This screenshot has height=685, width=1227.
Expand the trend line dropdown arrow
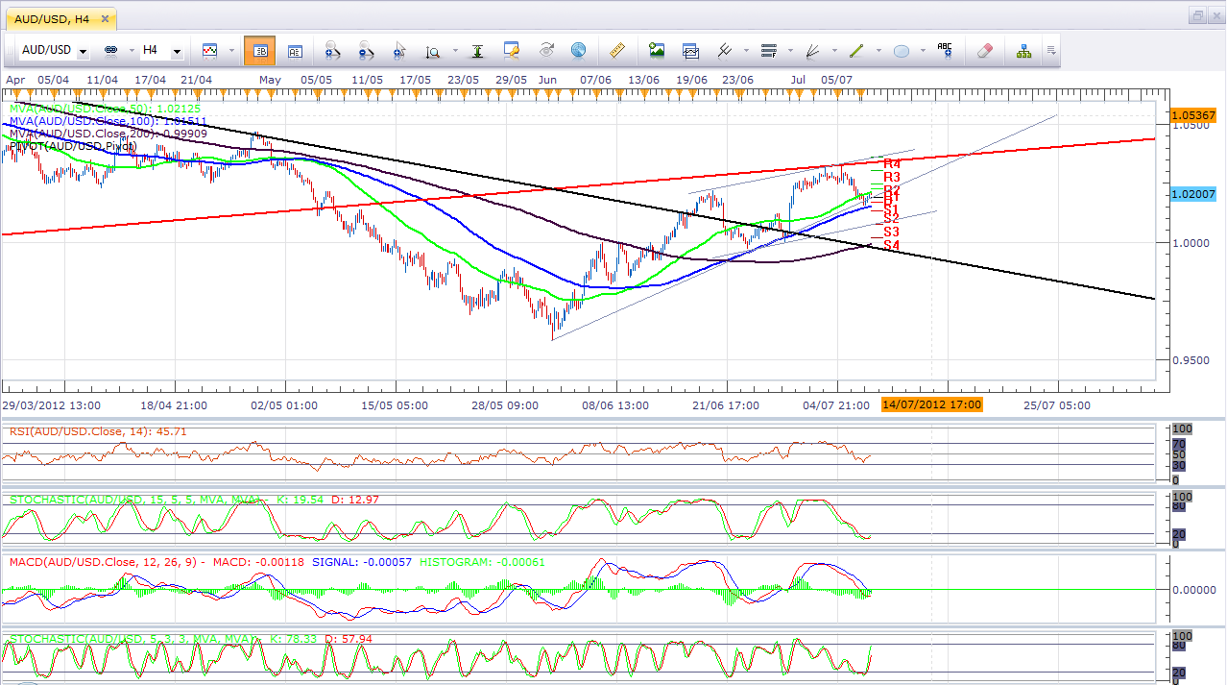click(x=878, y=51)
